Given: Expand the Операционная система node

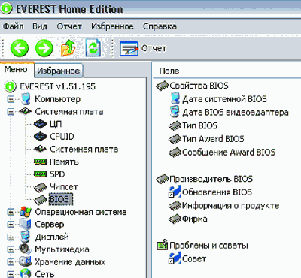Looking at the screenshot, I should coord(11,212).
